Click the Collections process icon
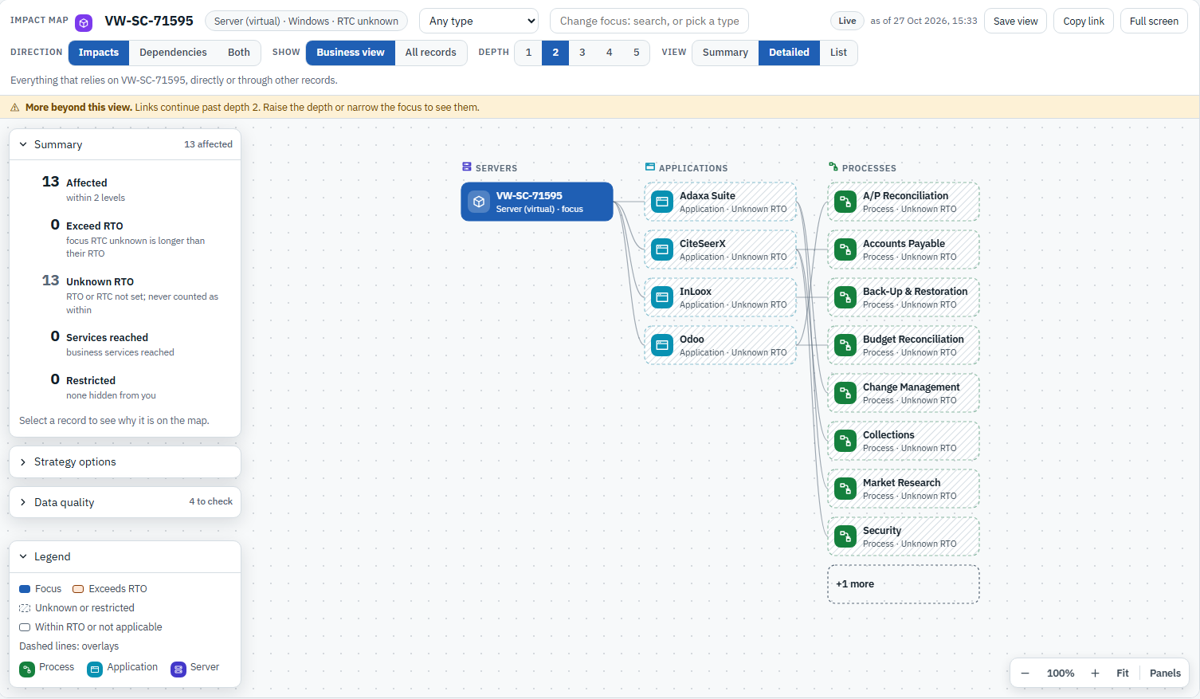 click(845, 441)
